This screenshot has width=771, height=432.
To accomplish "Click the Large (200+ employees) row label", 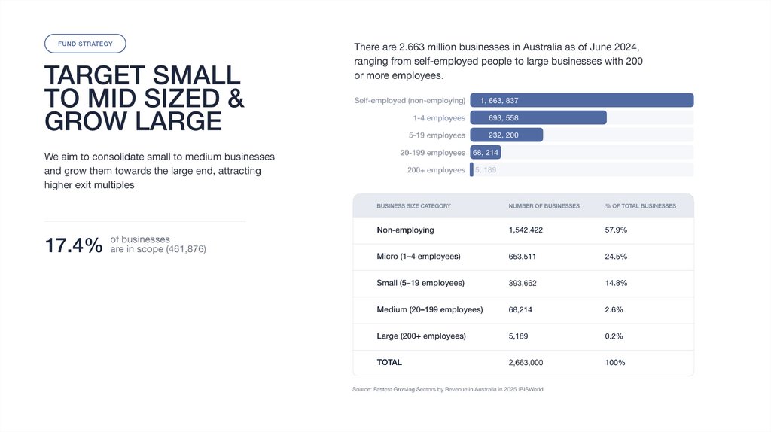I will click(421, 336).
